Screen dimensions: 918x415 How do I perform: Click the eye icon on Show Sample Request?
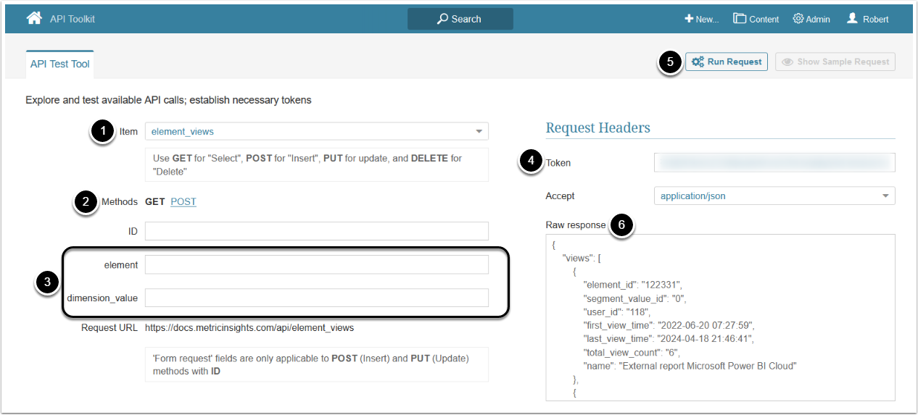pos(787,62)
